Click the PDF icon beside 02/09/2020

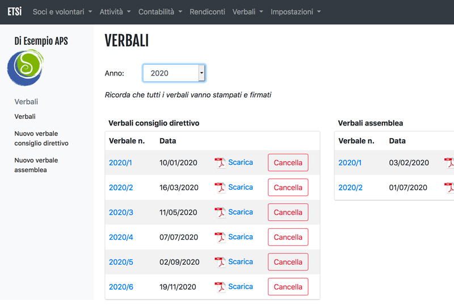[220, 262]
